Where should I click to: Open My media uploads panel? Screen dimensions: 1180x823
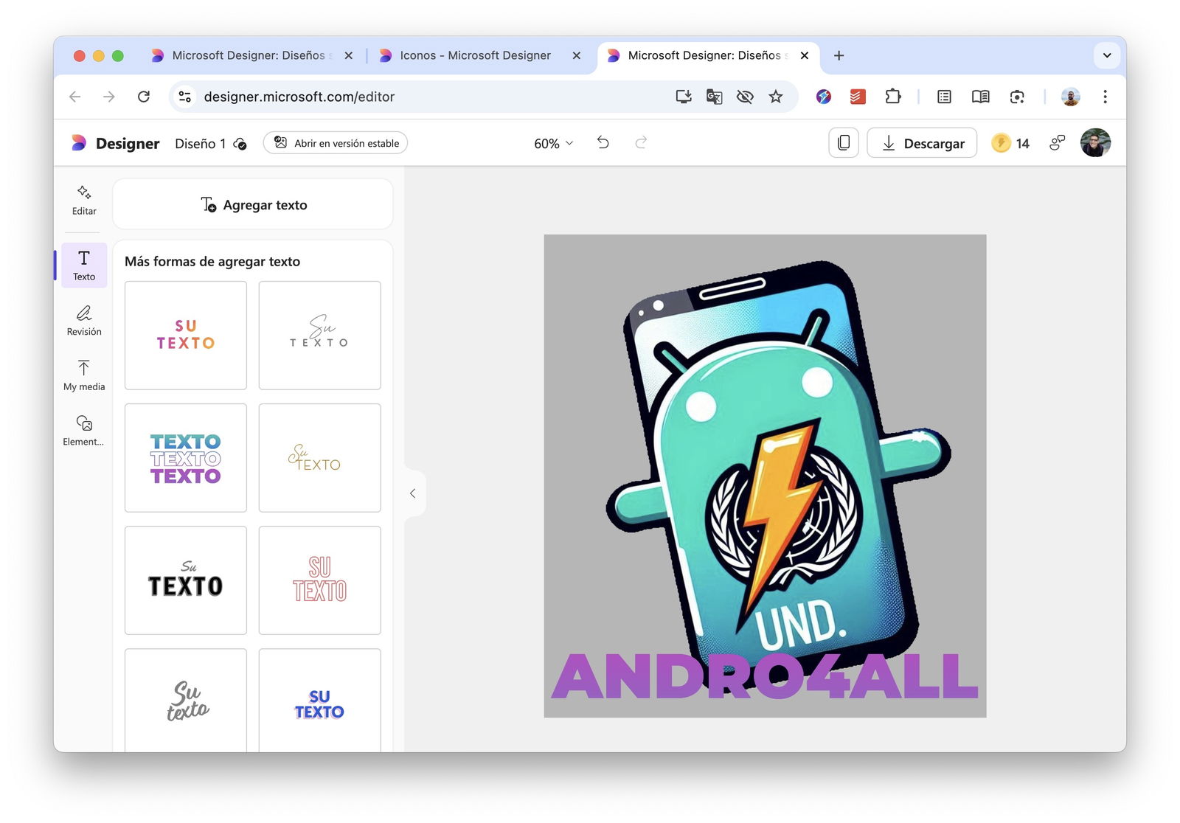(x=84, y=375)
